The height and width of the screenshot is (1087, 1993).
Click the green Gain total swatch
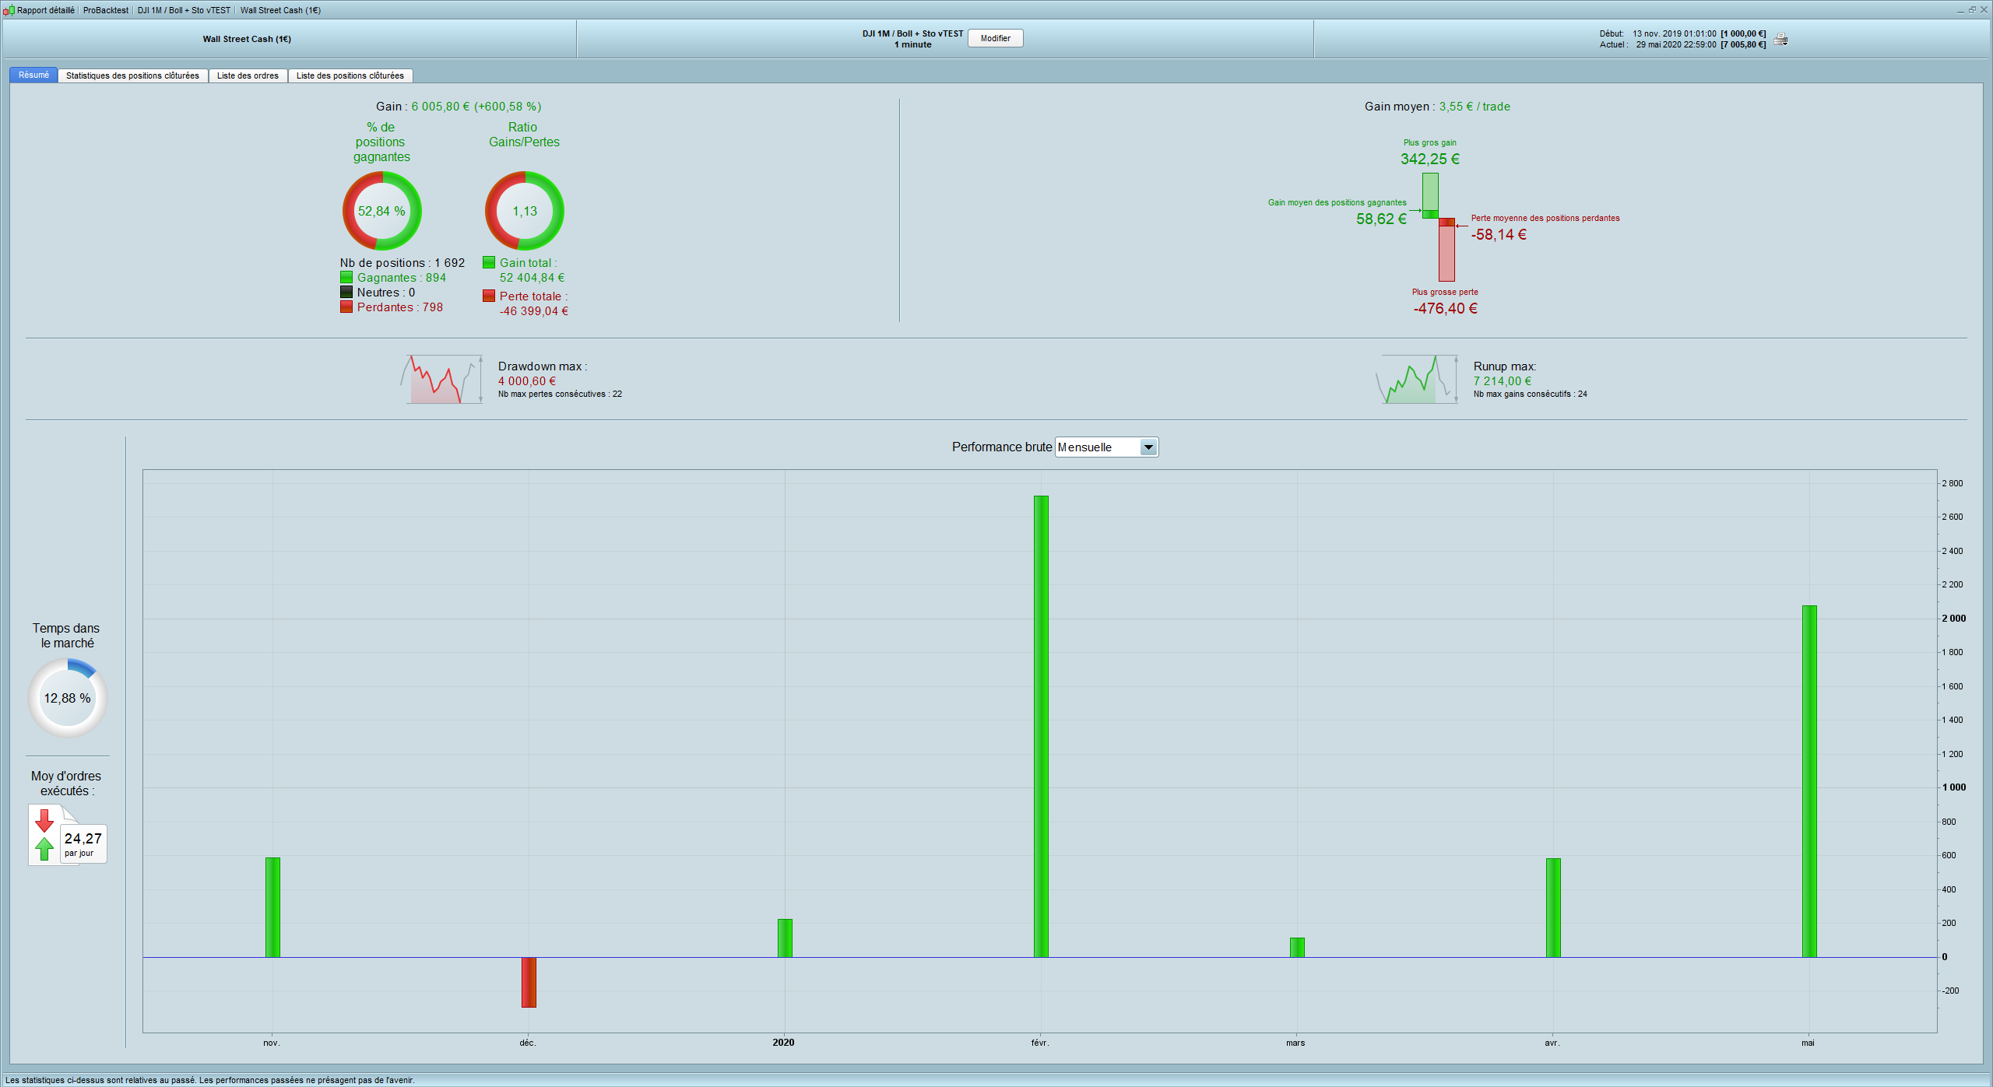pyautogui.click(x=489, y=263)
